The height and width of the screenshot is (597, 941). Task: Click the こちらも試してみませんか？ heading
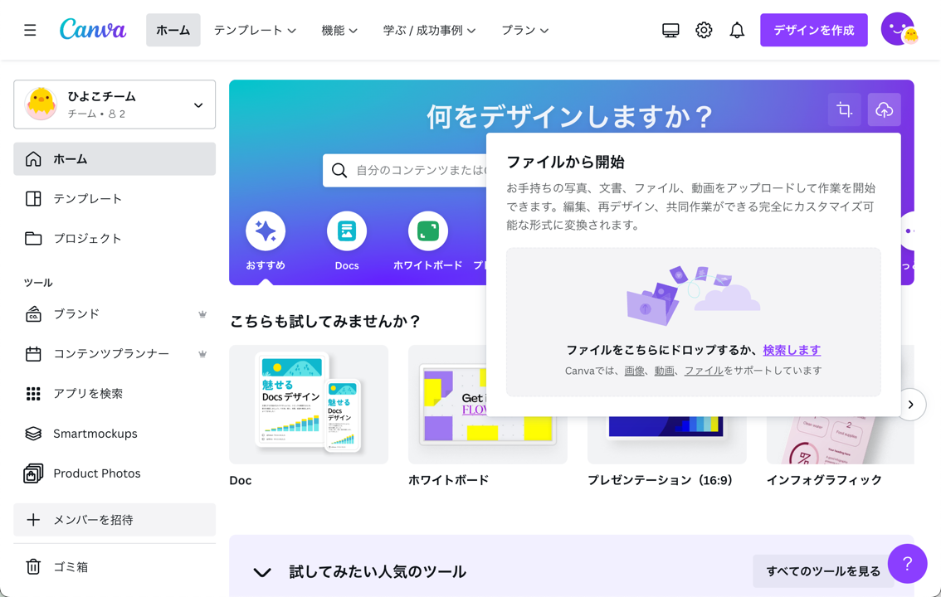(325, 321)
